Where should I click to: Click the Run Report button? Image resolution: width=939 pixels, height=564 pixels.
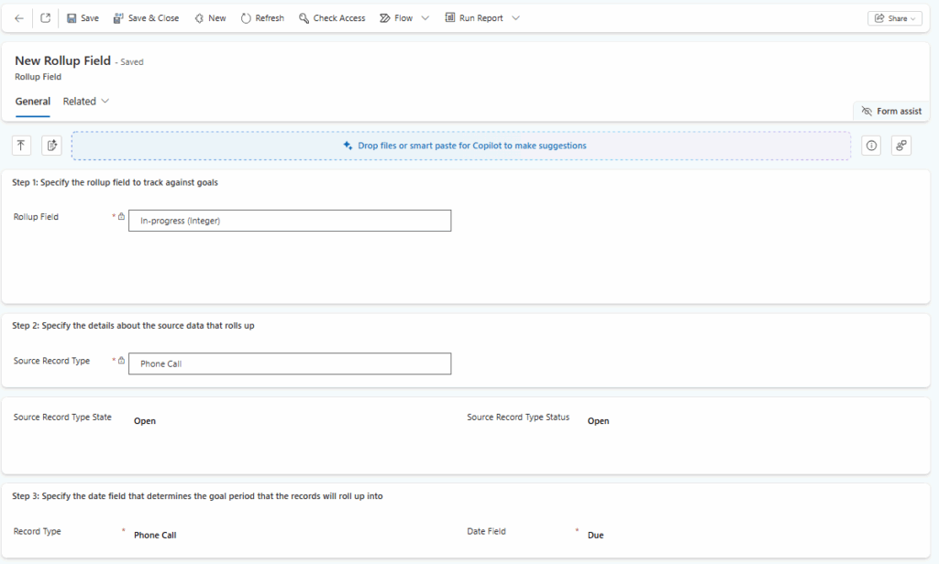(474, 18)
